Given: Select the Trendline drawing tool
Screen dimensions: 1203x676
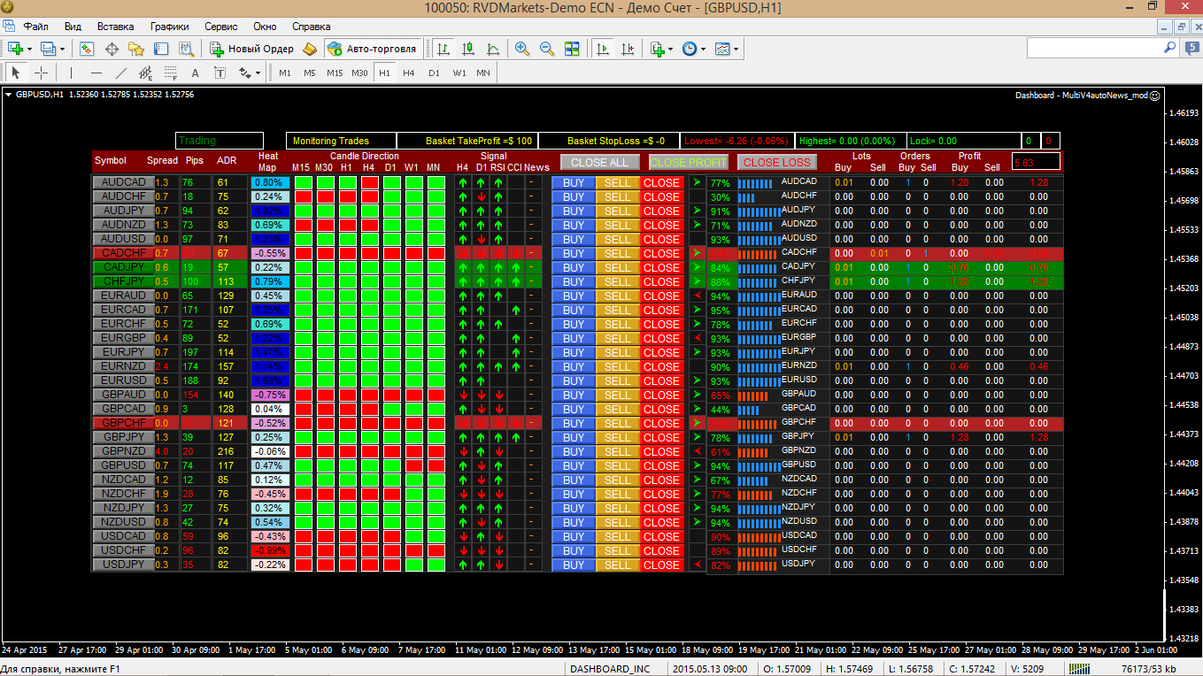Looking at the screenshot, I should [121, 73].
